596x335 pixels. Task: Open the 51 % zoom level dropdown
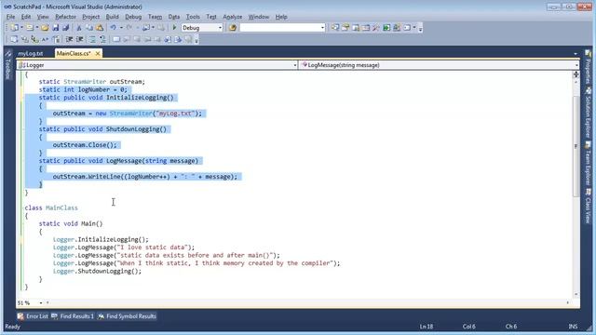(41, 302)
